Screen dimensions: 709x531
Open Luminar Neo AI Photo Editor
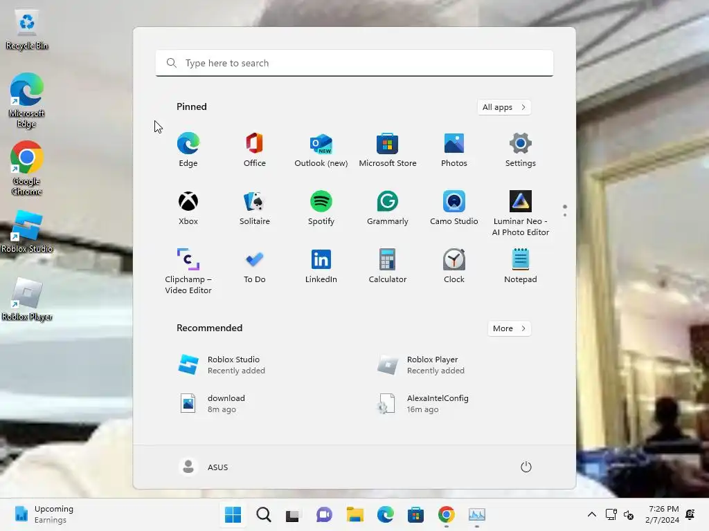point(521,213)
